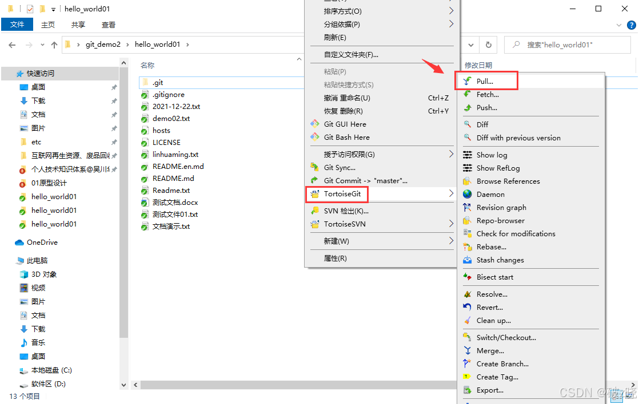This screenshot has height=404, width=639.
Task: Click the Repo-browser icon
Action: 468,220
